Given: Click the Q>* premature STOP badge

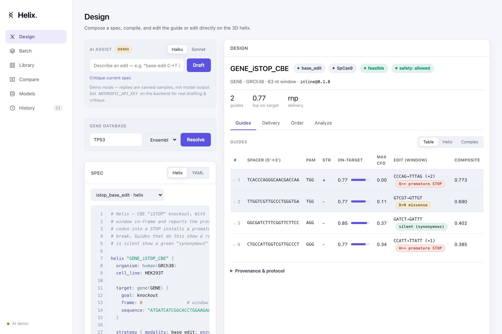Looking at the screenshot, I should (x=420, y=184).
